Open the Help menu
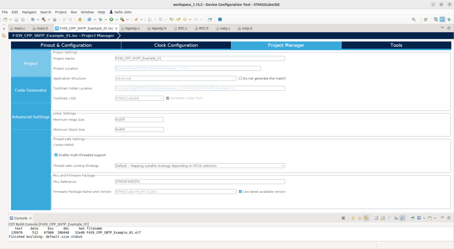Screen dimensions: 454x249 102,12
